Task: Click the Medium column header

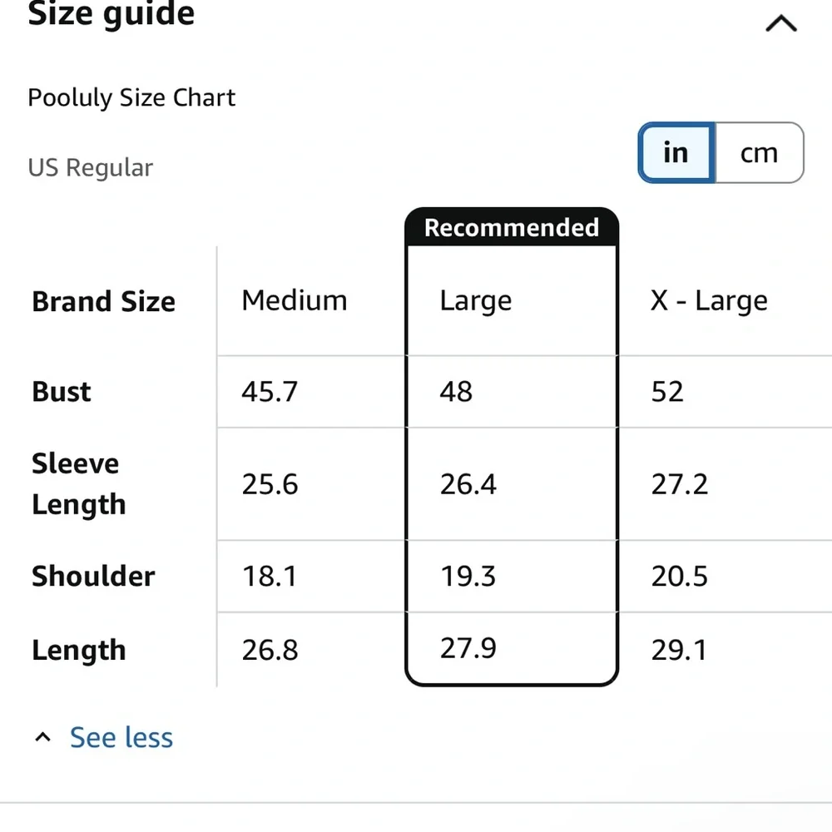Action: click(294, 301)
